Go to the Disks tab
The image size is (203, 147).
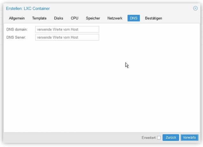59,18
